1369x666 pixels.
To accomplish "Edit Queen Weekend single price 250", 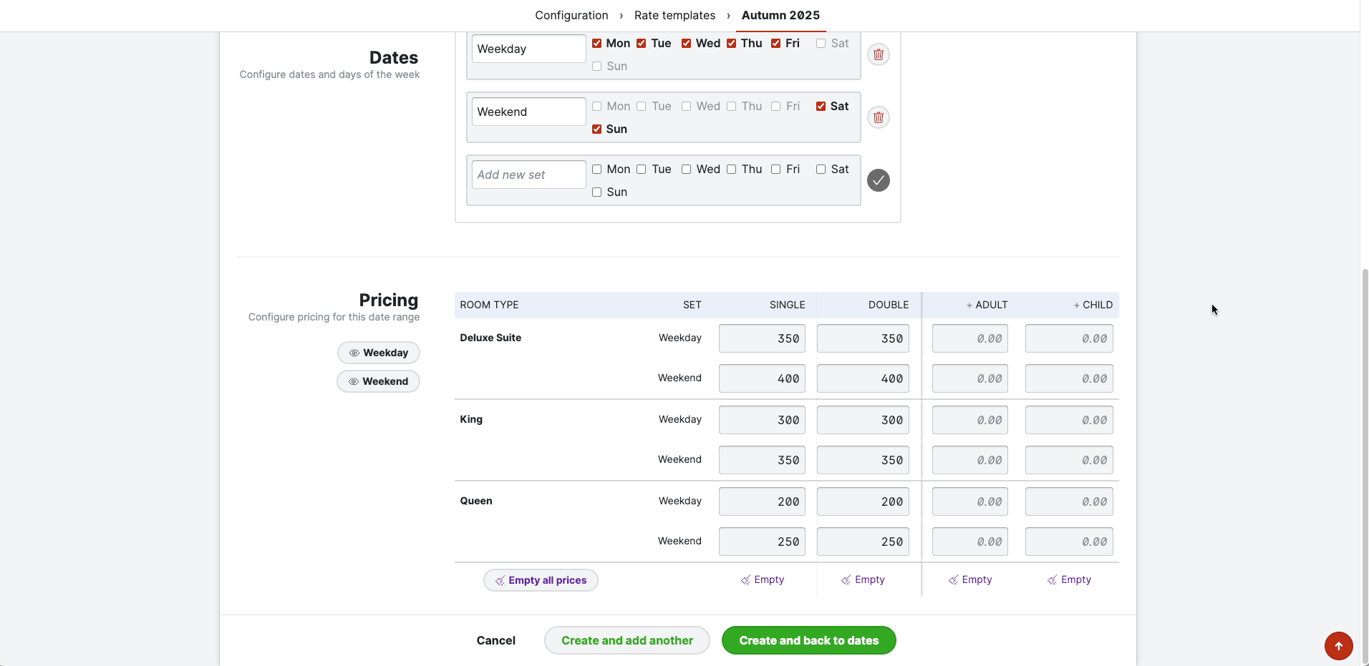I will click(763, 542).
